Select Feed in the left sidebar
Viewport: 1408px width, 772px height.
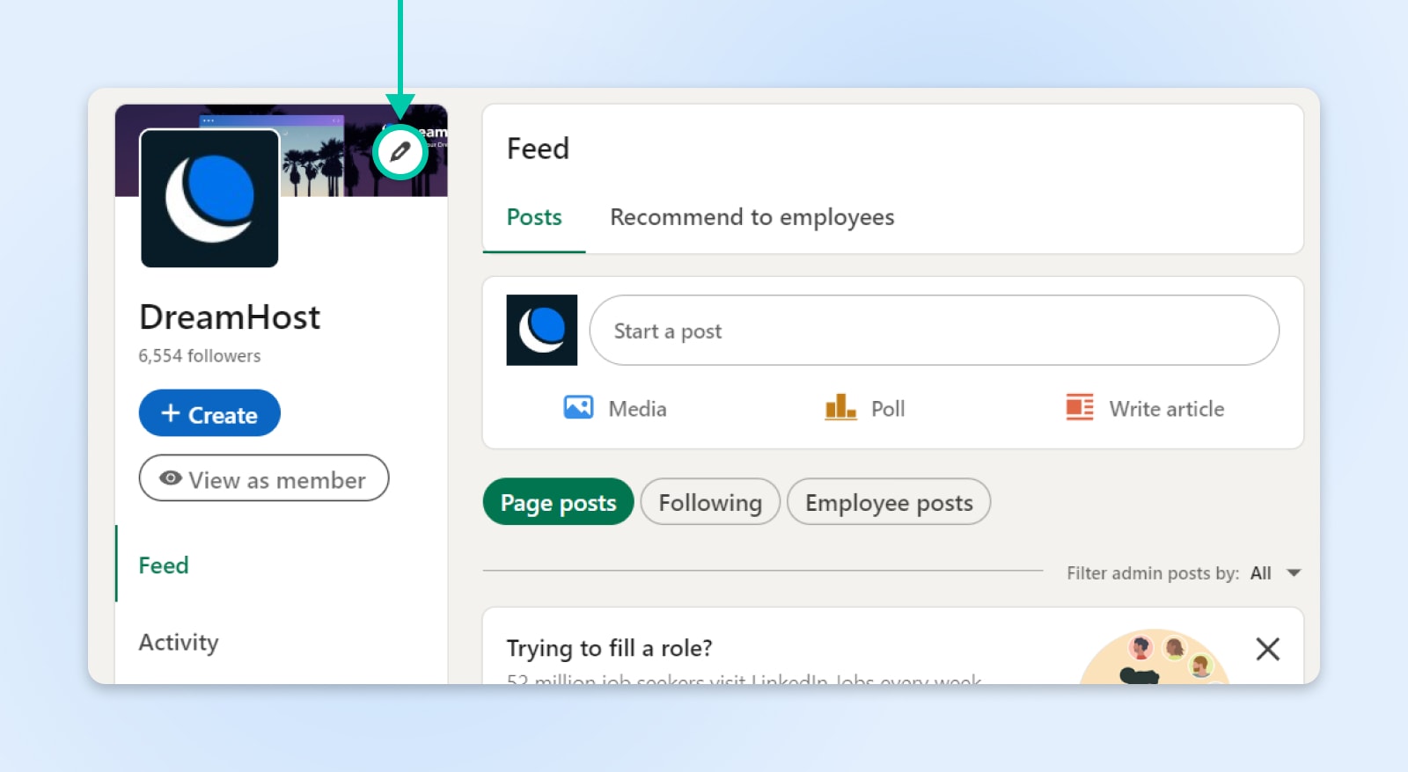[x=164, y=565]
